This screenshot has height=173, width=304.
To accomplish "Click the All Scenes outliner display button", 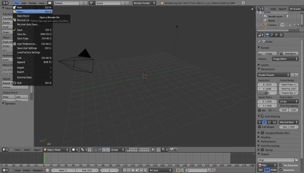I will pos(295,9).
